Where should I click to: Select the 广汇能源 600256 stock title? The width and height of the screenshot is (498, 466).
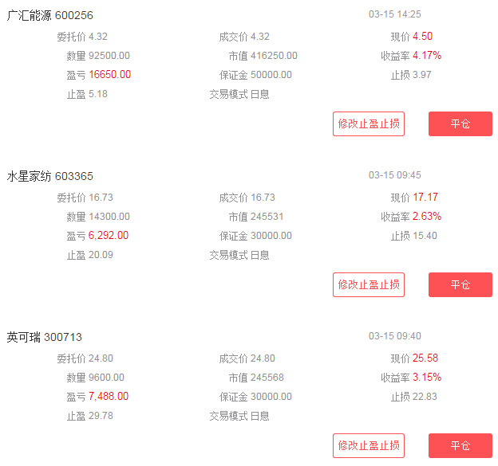50,16
